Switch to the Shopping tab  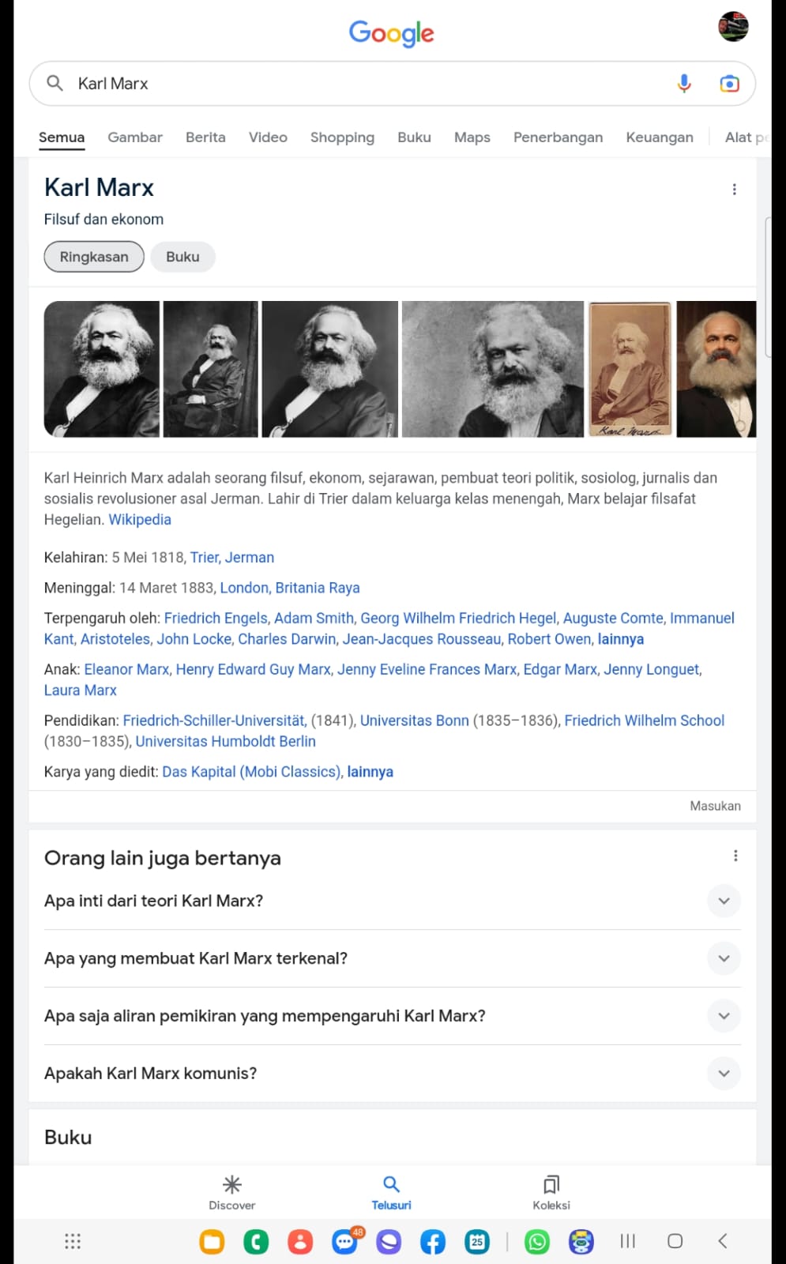(x=342, y=137)
